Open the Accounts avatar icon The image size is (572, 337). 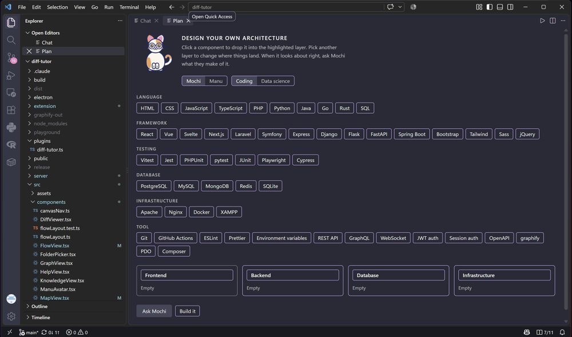click(11, 299)
